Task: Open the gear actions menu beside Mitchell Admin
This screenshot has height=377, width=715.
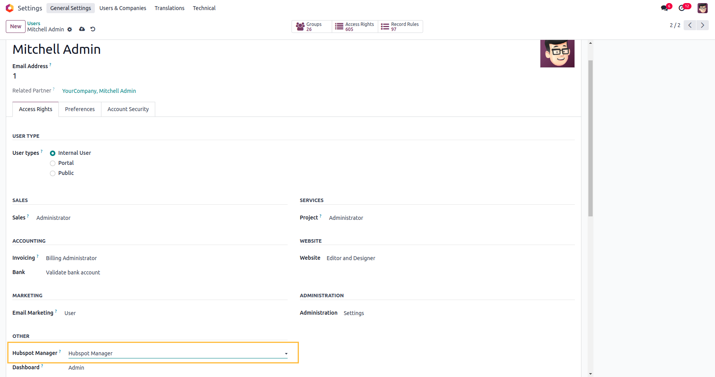Action: click(x=70, y=29)
